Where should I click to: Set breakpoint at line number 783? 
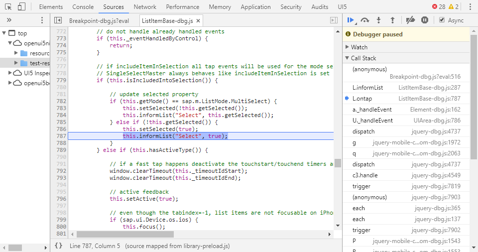(x=61, y=108)
